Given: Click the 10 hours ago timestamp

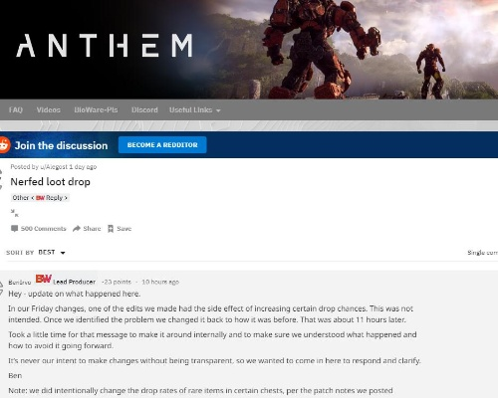Looking at the screenshot, I should point(160,282).
